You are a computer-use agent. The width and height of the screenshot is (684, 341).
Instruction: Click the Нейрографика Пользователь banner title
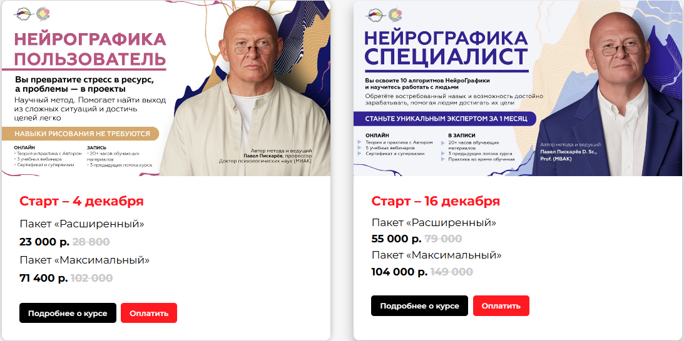click(x=90, y=48)
